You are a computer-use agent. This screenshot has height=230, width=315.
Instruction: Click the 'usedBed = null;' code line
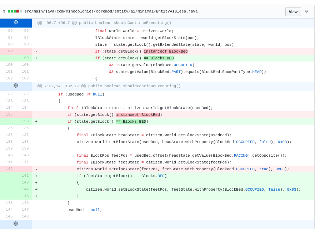point(85,210)
